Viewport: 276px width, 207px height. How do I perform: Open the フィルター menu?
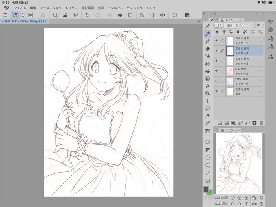point(115,8)
